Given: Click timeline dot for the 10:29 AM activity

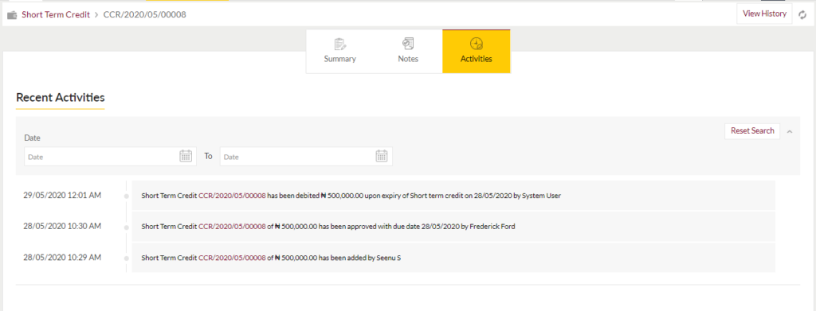Looking at the screenshot, I should tap(126, 258).
